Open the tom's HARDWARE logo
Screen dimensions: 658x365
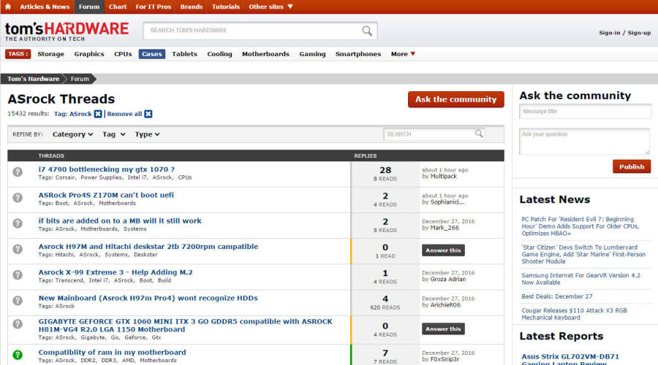point(67,31)
